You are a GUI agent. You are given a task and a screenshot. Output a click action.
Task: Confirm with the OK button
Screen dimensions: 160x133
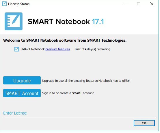pyautogui.click(x=144, y=123)
